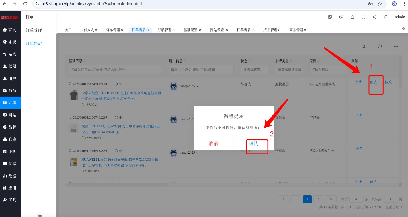Switch to the 基础配置 tab
This screenshot has height=217, width=408.
tap(190, 30)
